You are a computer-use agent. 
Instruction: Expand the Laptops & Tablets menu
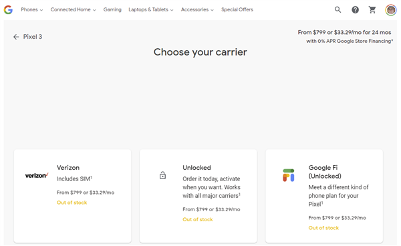coord(151,10)
